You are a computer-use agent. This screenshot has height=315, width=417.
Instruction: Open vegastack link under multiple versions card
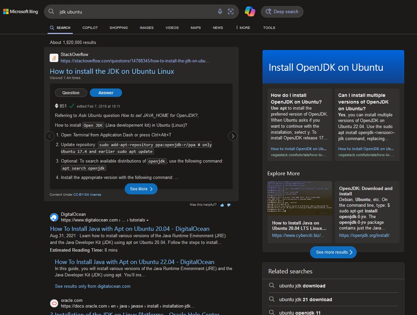click(x=366, y=155)
